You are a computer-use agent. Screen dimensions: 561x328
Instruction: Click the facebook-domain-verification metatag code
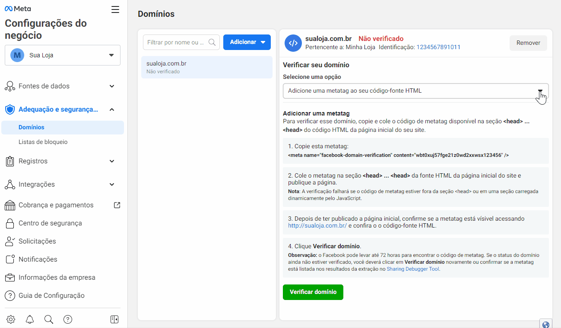click(x=398, y=155)
